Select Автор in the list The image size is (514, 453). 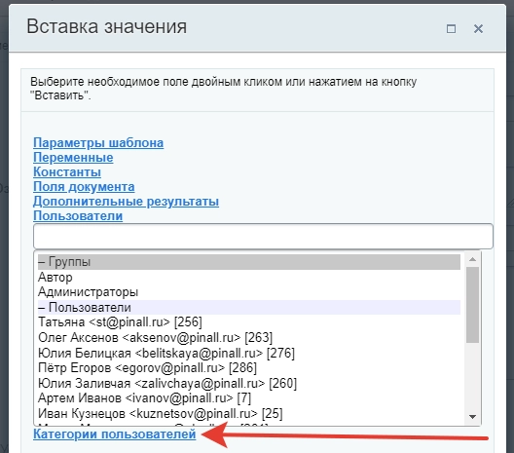tap(249, 278)
